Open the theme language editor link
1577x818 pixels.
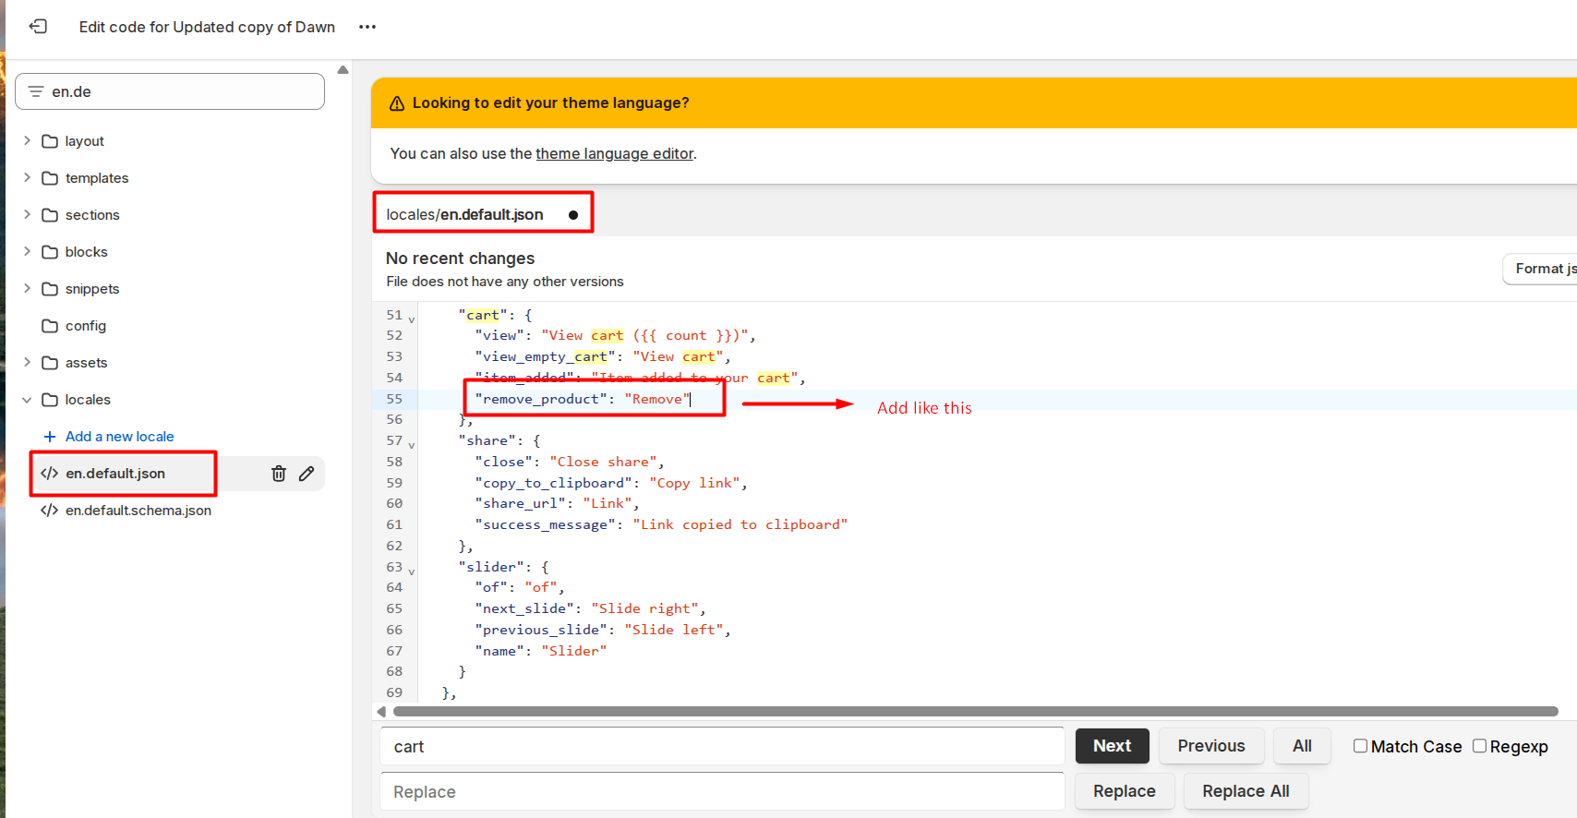614,153
